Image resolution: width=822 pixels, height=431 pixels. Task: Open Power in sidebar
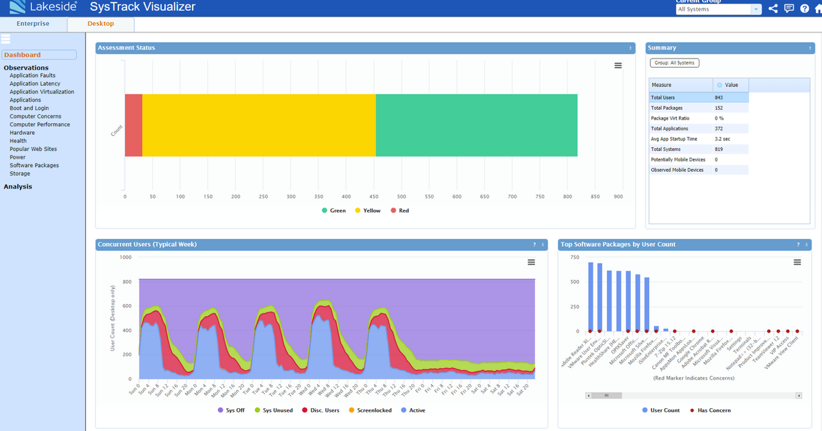tap(17, 157)
